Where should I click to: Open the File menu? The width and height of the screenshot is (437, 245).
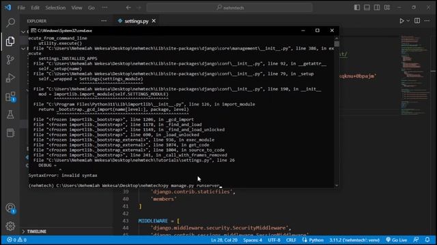coord(21,7)
